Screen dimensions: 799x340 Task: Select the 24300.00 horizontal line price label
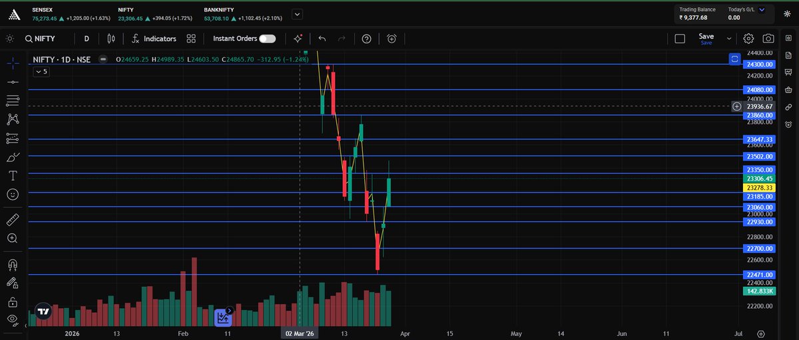coord(760,64)
